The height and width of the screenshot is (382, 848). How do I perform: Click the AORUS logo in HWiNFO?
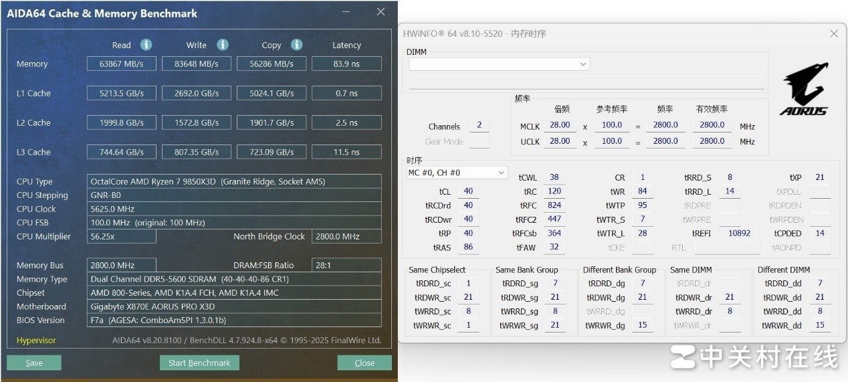coord(805,90)
